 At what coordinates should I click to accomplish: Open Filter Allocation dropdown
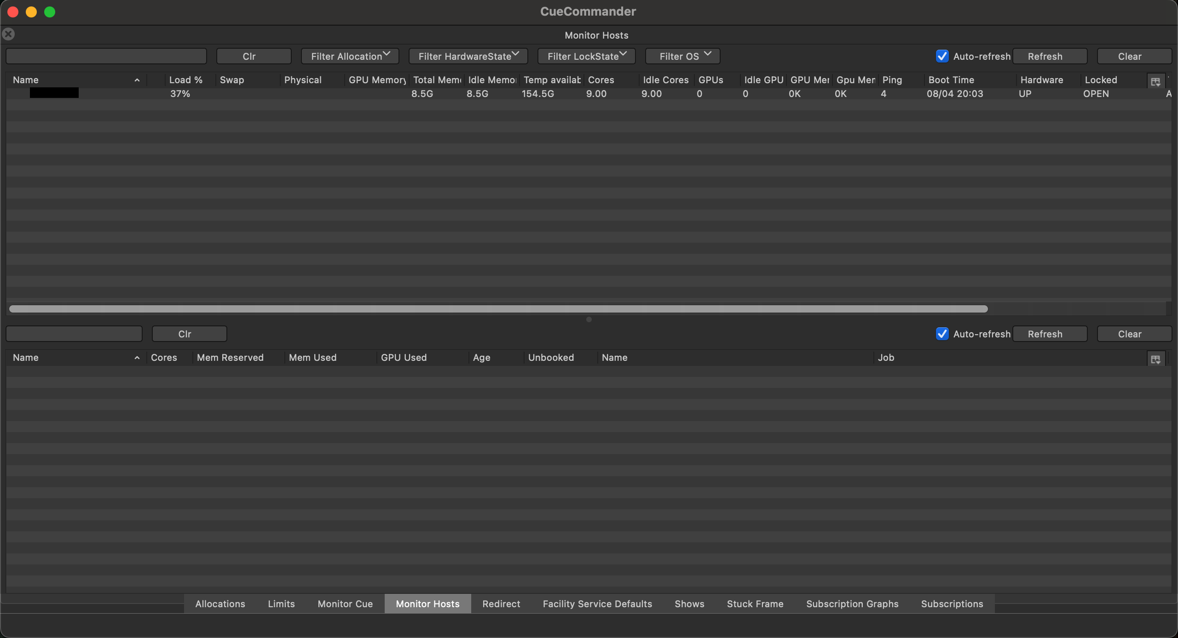tap(350, 56)
